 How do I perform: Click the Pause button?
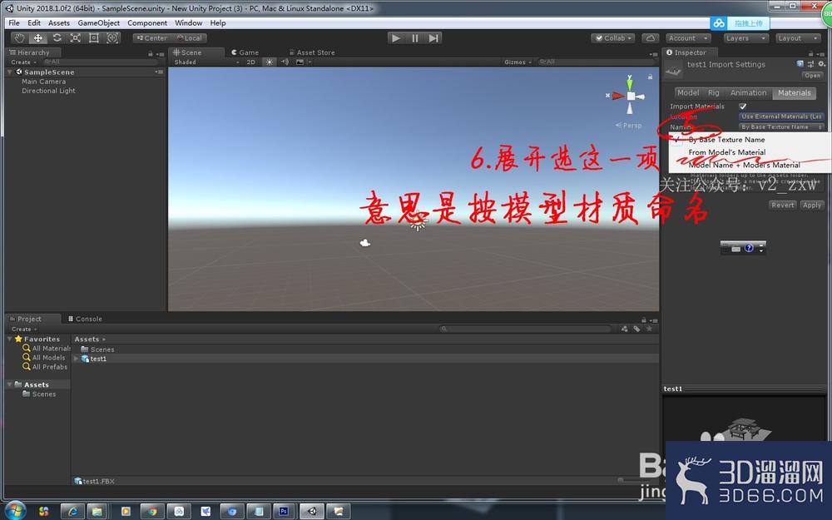[415, 38]
